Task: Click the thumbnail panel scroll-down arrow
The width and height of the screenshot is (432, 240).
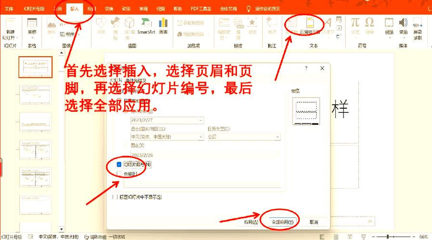Action: (62, 229)
